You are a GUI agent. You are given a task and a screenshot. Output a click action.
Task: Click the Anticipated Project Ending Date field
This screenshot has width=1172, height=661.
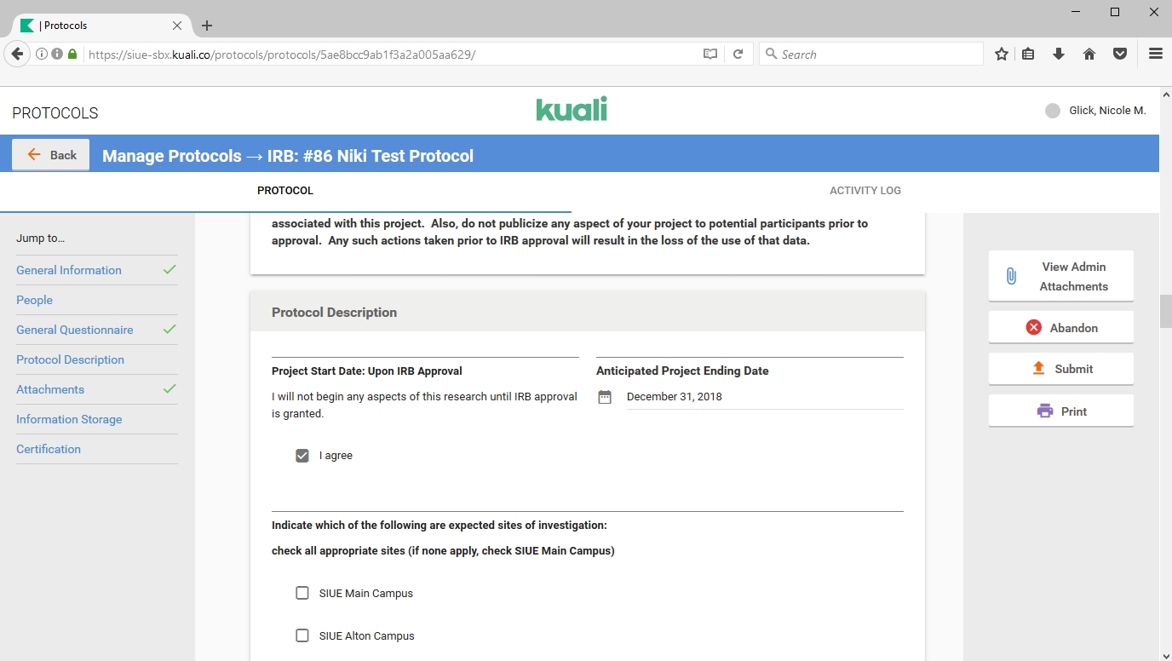click(x=762, y=397)
